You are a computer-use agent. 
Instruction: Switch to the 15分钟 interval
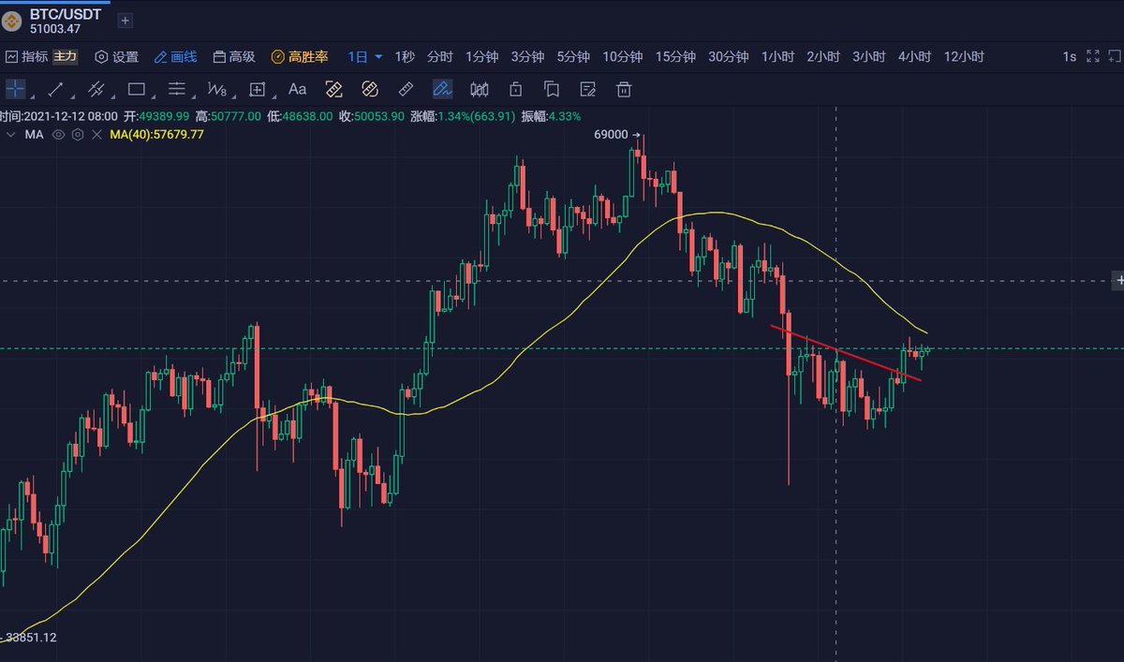click(x=675, y=56)
